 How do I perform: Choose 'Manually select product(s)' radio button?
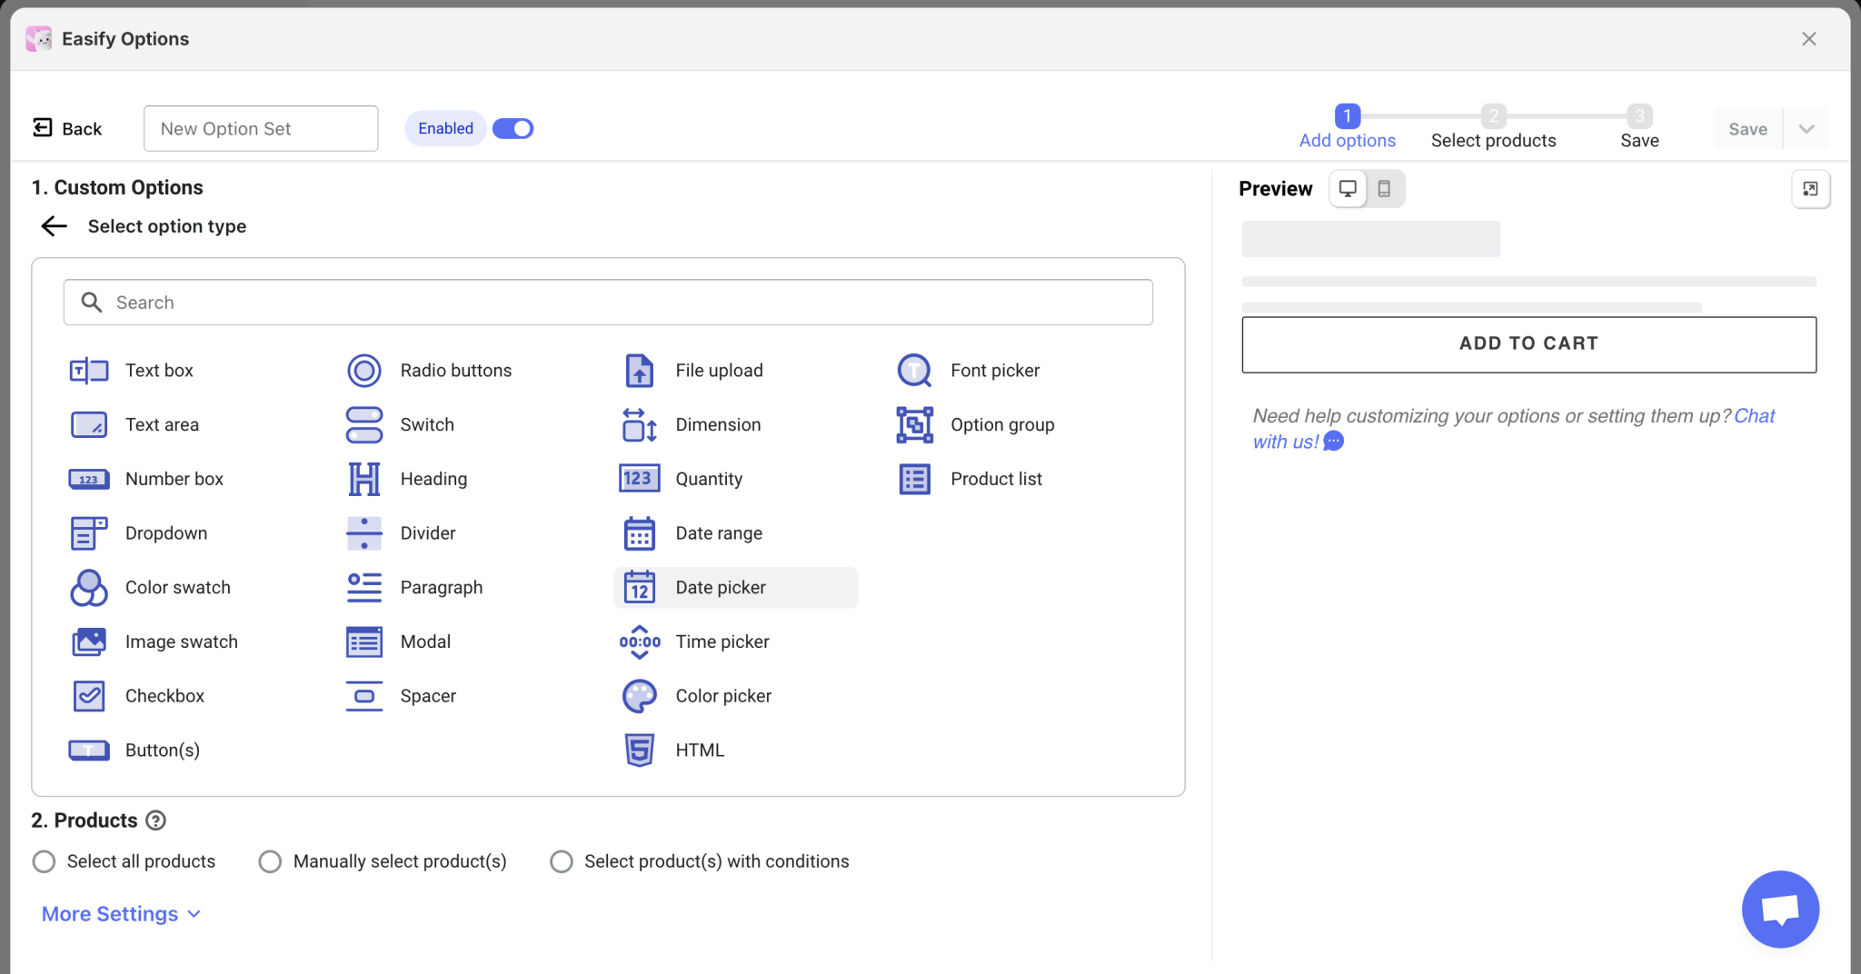tap(270, 861)
